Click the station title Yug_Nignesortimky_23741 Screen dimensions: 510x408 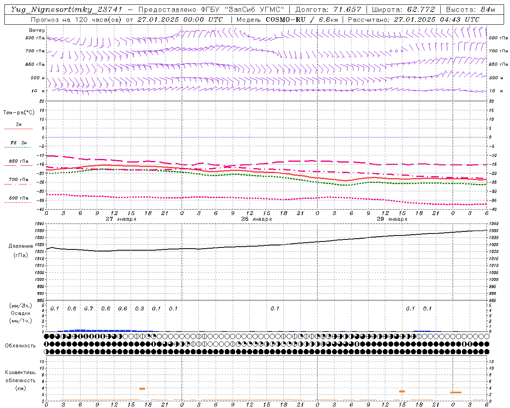point(66,10)
